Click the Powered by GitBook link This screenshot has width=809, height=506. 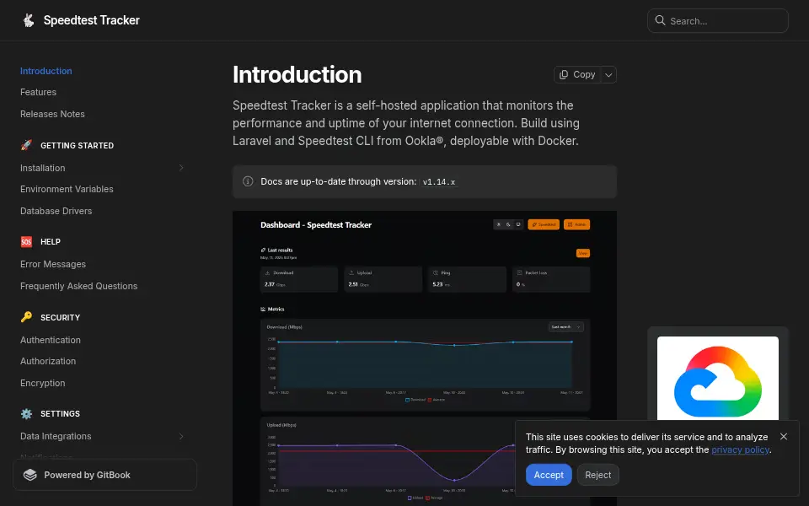coord(104,475)
